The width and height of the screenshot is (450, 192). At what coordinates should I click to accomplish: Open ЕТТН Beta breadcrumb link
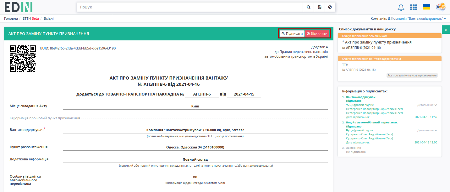point(31,18)
